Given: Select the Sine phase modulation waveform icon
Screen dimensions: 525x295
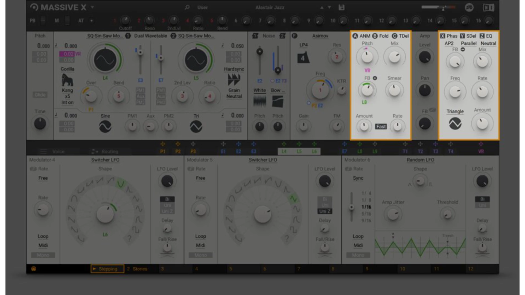Looking at the screenshot, I should (x=105, y=126).
